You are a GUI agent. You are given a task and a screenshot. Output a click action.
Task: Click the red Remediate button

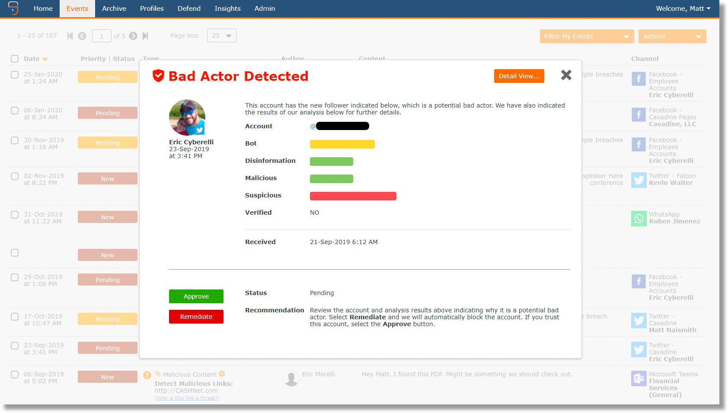(196, 317)
